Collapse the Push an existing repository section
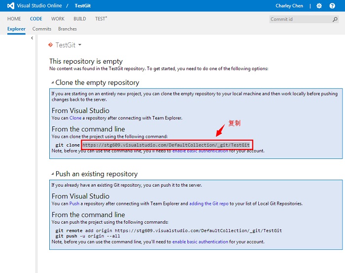Screen dimensions: 345x273 pos(52,174)
